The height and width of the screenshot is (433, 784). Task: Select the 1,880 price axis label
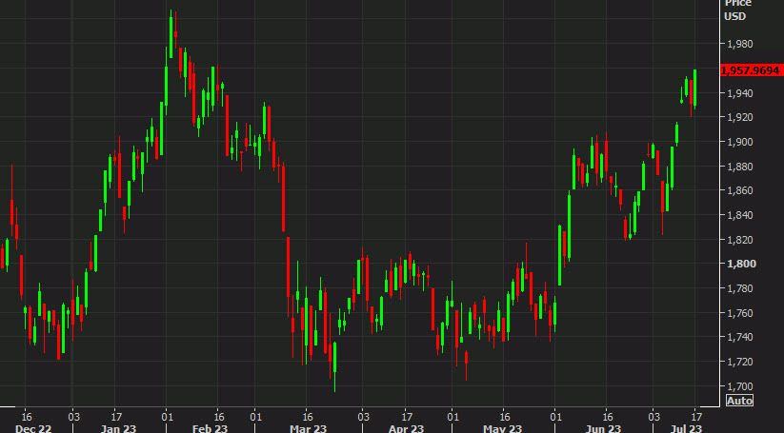739,167
